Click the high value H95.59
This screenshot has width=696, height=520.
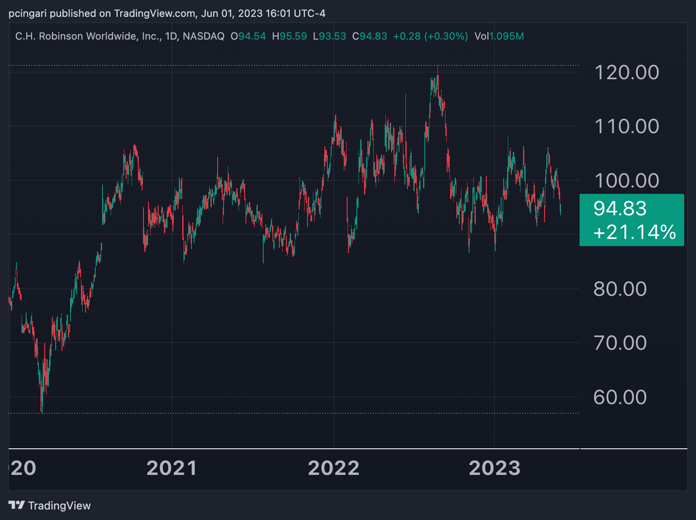[289, 36]
